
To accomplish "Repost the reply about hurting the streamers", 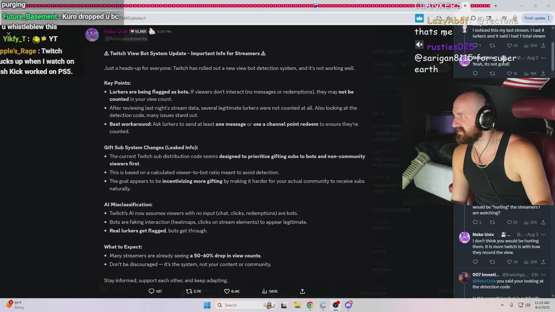I will pos(492,222).
